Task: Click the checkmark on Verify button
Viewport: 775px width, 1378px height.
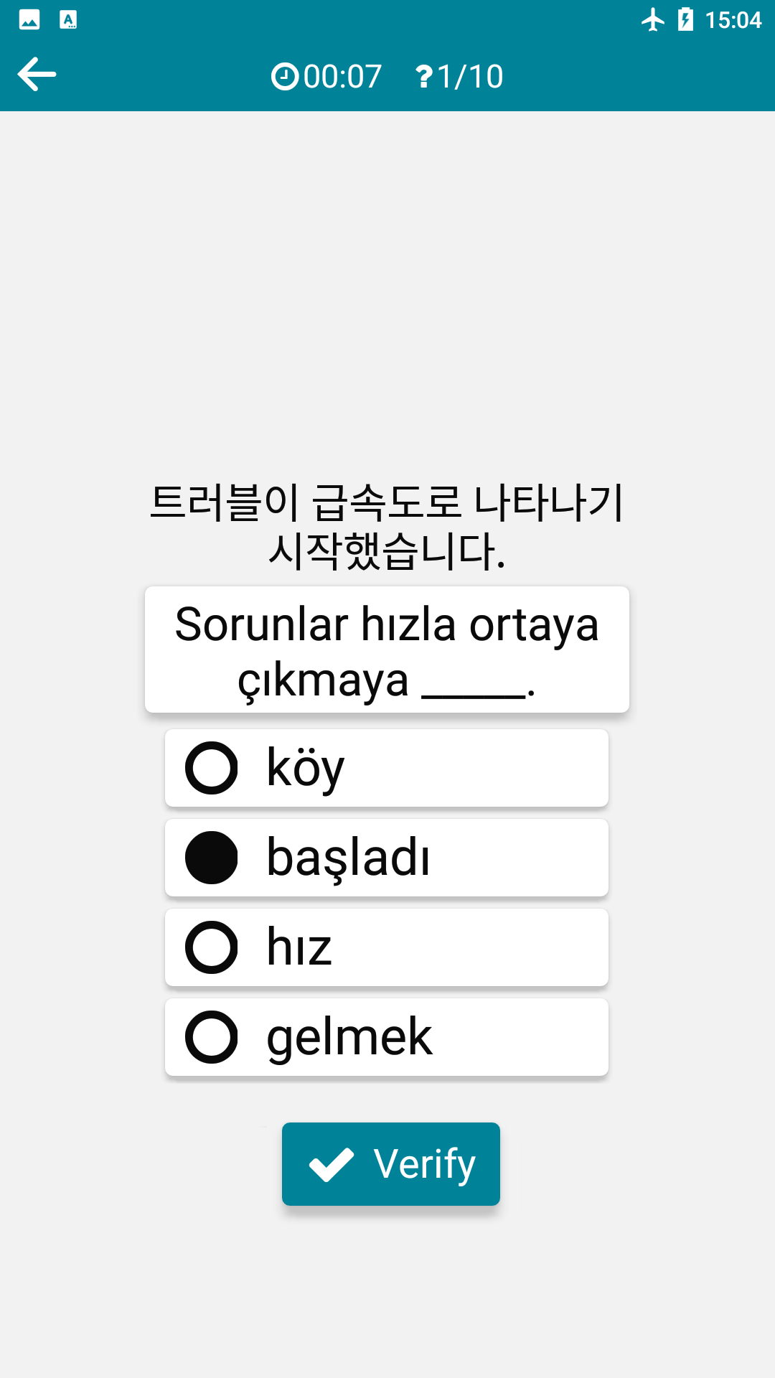Action: [x=331, y=1164]
